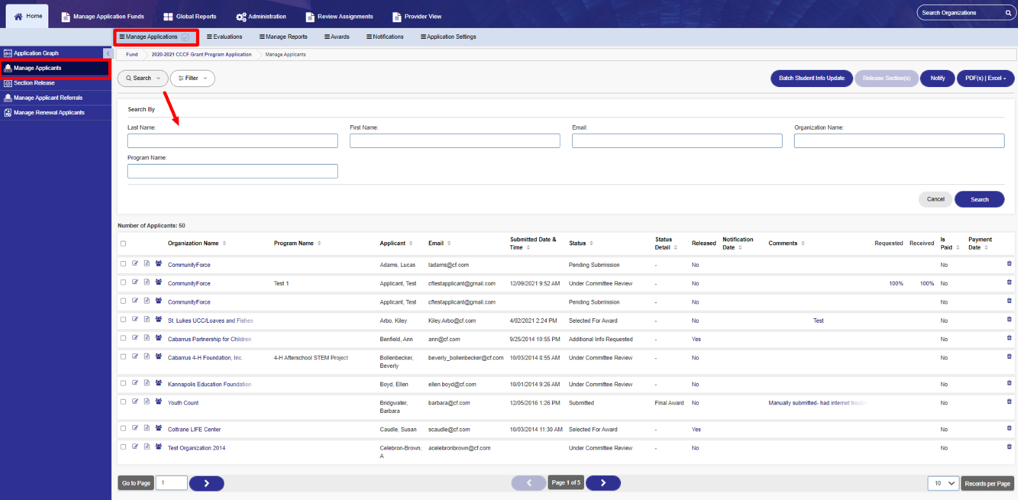Go to next page using right arrow
The width and height of the screenshot is (1018, 500).
[603, 483]
